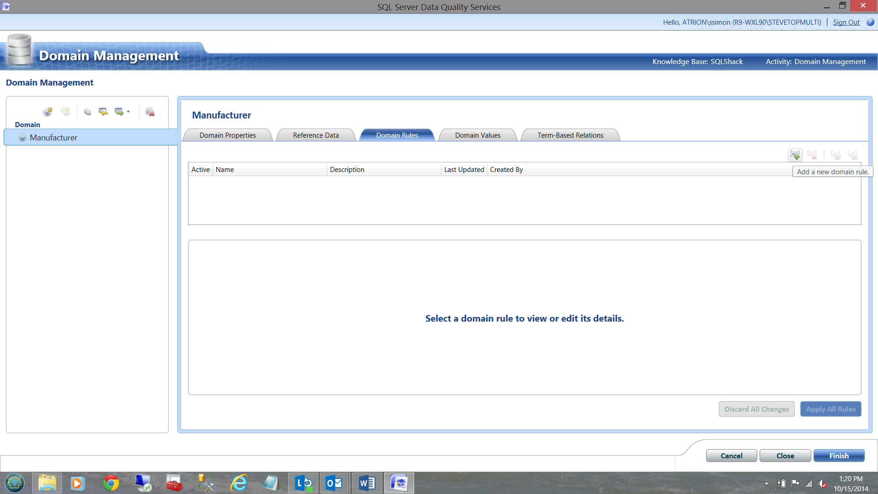
Task: Open Google Chrome from the taskbar
Action: pyautogui.click(x=111, y=483)
